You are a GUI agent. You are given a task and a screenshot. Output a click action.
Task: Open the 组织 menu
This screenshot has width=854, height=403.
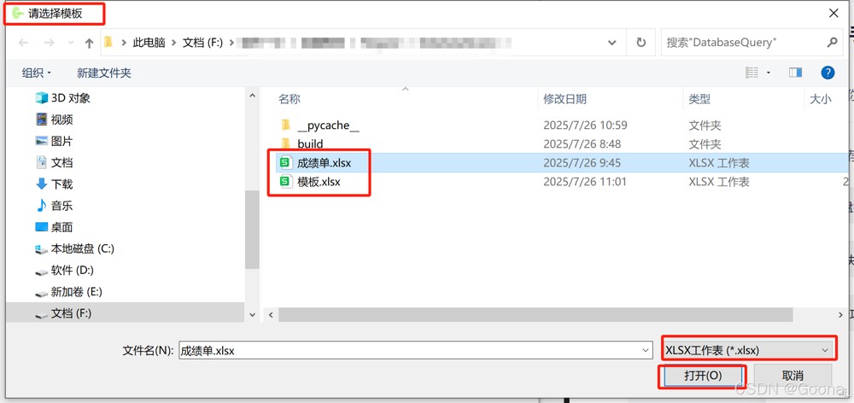36,73
